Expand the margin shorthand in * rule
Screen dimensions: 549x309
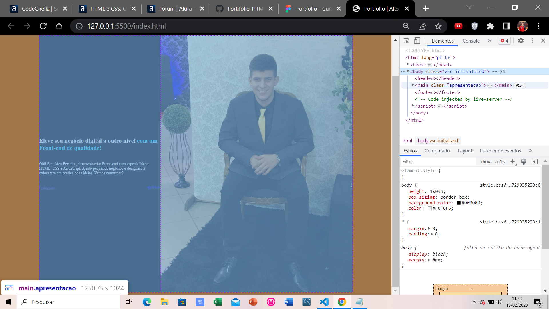click(x=429, y=229)
